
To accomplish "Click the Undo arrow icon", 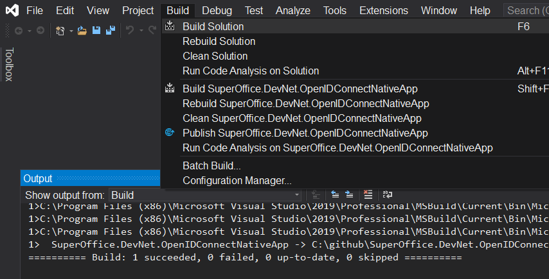I will 130,31.
